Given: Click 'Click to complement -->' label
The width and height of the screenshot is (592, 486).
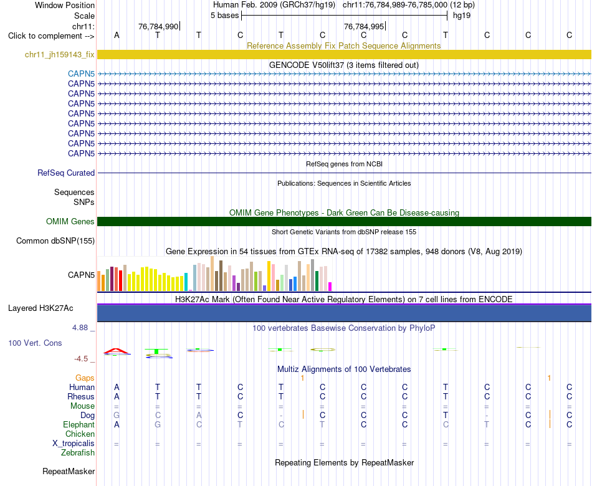Looking at the screenshot, I should click(51, 36).
